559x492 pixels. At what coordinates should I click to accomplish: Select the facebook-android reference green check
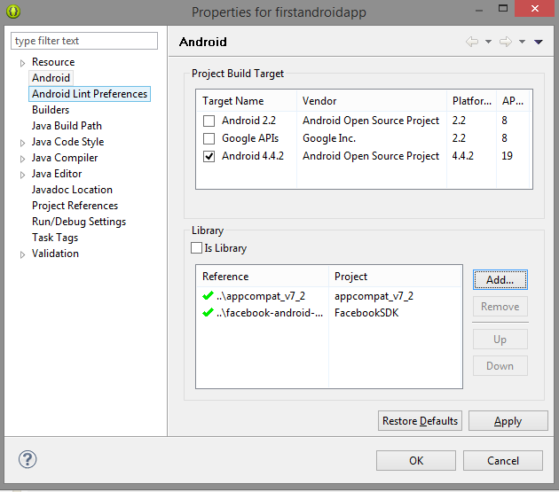[208, 312]
